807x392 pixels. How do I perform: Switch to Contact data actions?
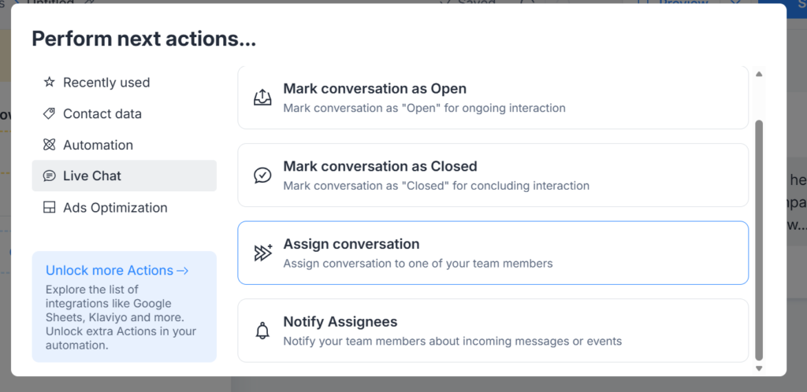[x=102, y=113]
